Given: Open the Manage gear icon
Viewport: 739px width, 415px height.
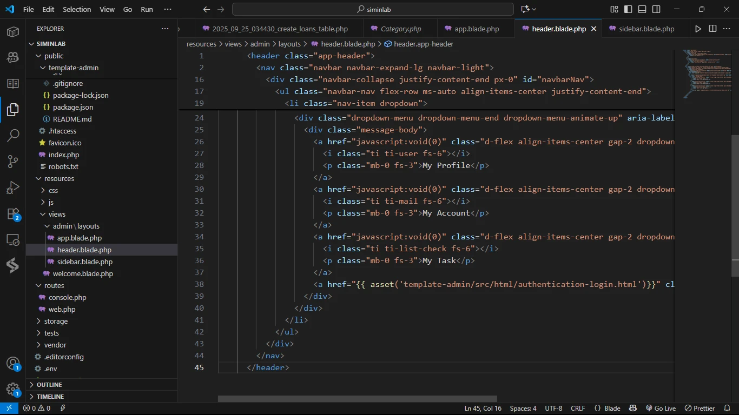Looking at the screenshot, I should point(13,390).
